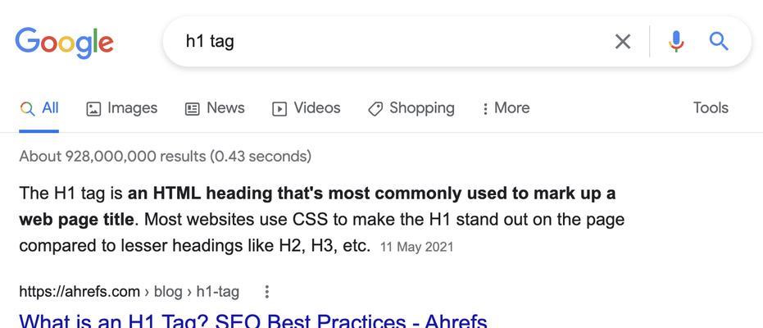Switch to the News tab

[x=215, y=108]
